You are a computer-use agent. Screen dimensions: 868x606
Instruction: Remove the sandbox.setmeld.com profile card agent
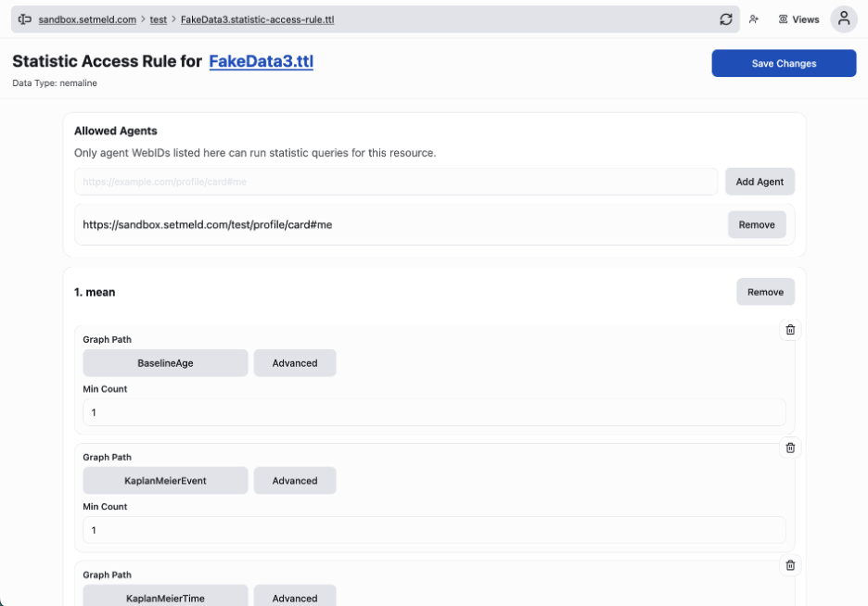point(756,224)
